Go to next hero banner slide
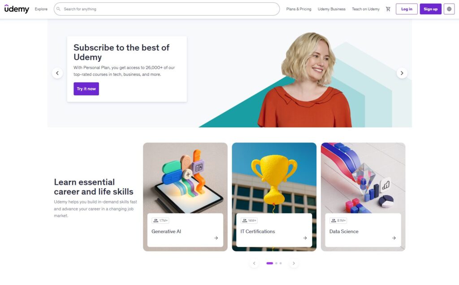459x285 pixels. [402, 73]
